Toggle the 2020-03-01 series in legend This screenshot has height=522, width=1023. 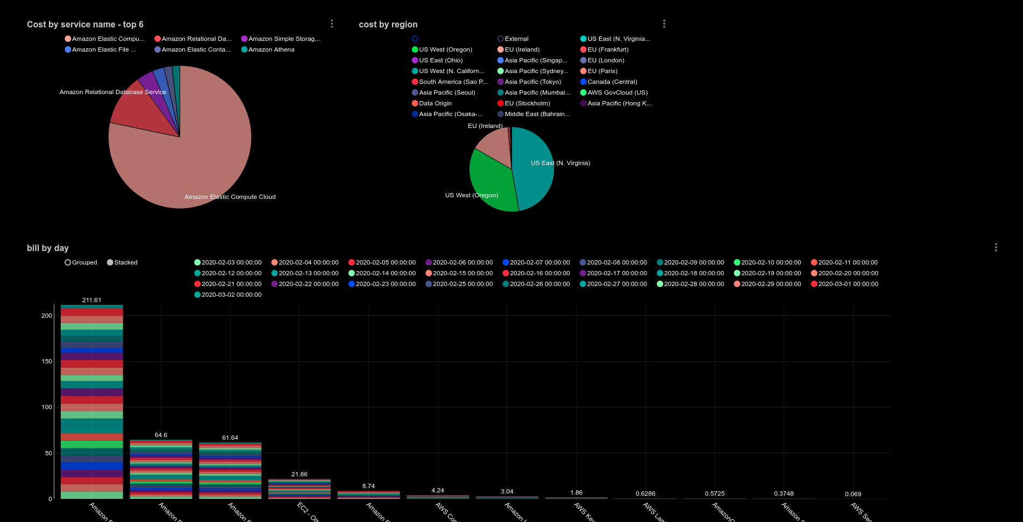pyautogui.click(x=844, y=284)
